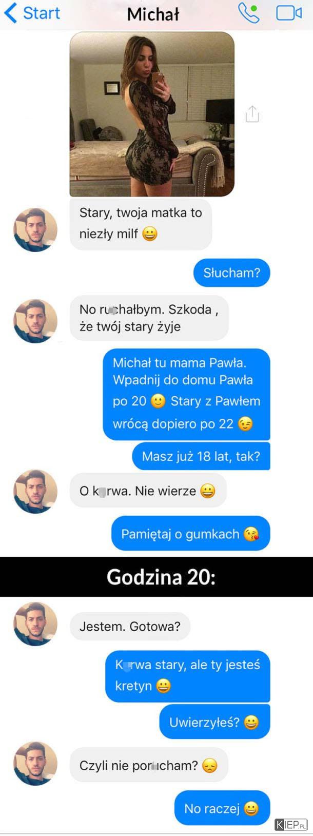The height and width of the screenshot is (836, 313).
Task: Tap the Start back arrow
Action: point(10,13)
